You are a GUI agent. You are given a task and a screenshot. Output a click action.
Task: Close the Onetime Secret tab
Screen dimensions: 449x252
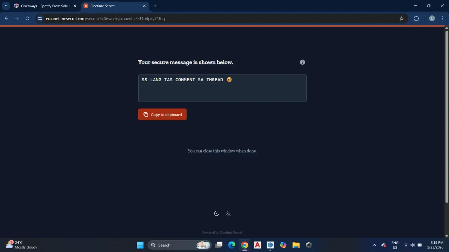[144, 6]
